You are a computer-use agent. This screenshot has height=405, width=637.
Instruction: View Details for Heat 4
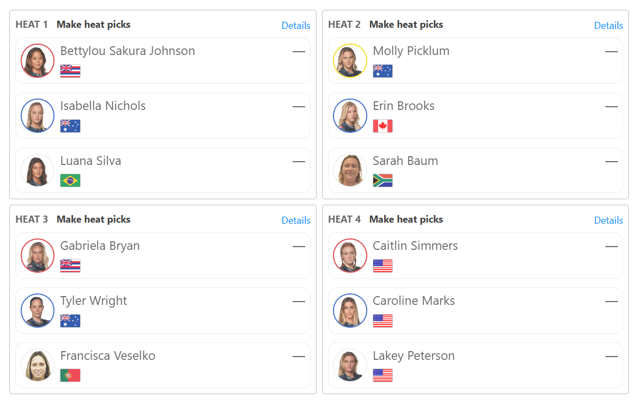click(608, 220)
